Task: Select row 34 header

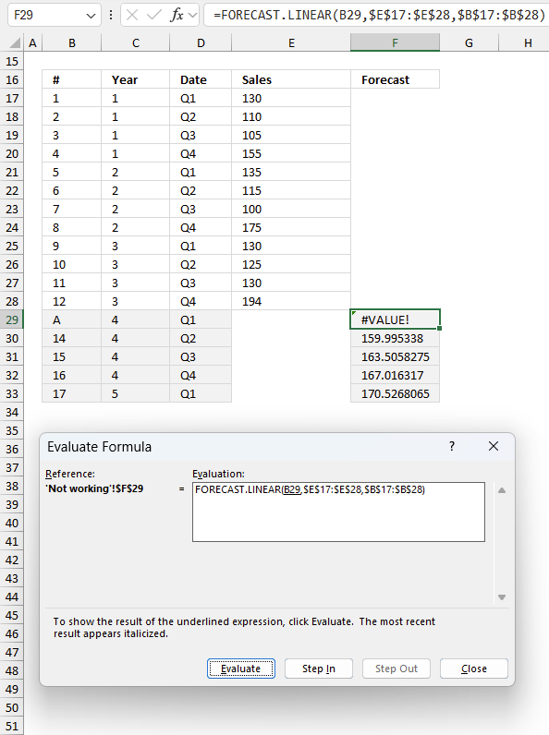Action: coord(12,412)
